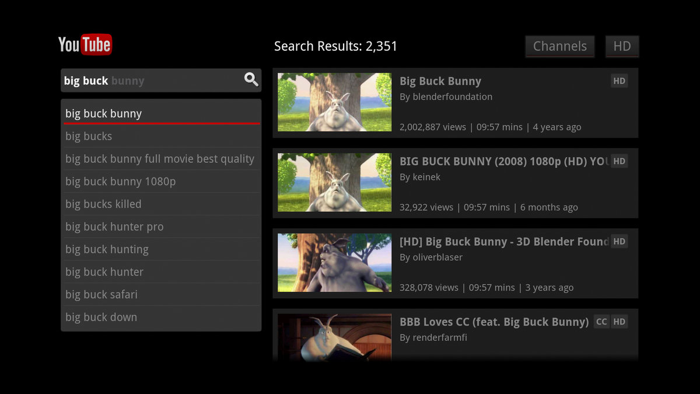Click "By renderfarmfi" uploader name
This screenshot has height=394, width=700.
(433, 337)
